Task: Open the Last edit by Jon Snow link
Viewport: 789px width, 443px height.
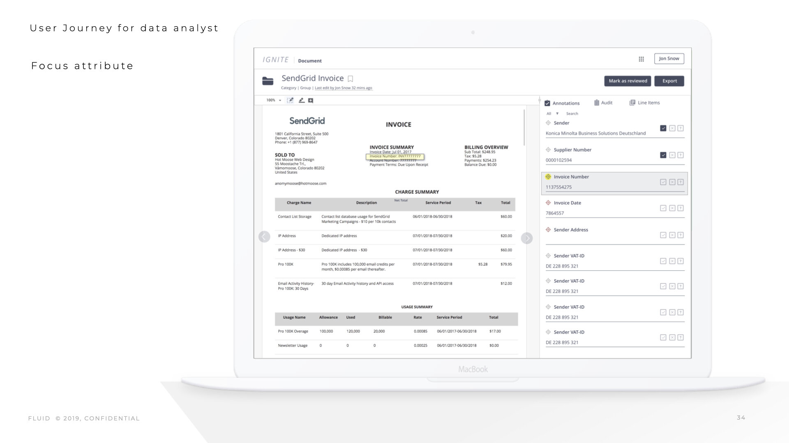Action: 344,88
